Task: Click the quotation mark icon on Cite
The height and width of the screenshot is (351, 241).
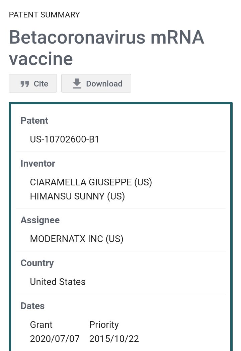Action: coord(25,84)
